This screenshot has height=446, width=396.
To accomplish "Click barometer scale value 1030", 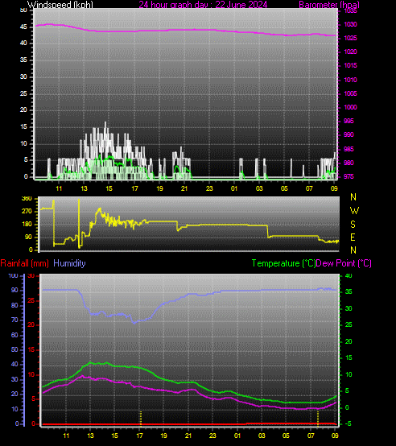I will click(350, 24).
